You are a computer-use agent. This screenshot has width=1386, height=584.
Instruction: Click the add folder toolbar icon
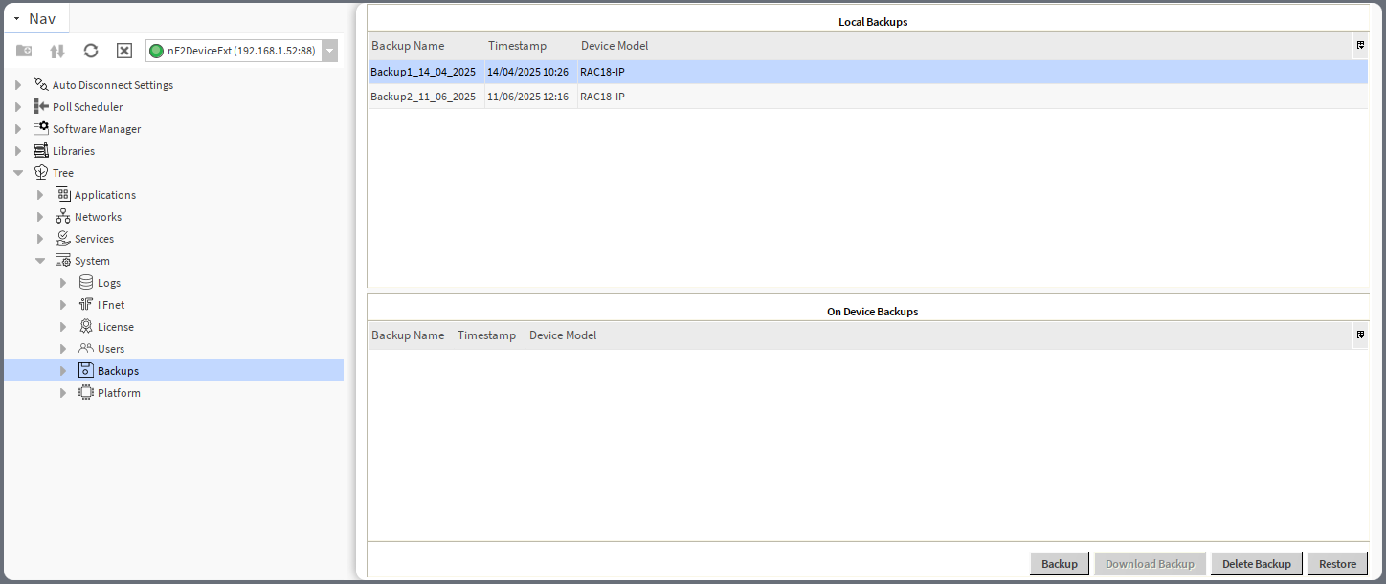tap(23, 51)
